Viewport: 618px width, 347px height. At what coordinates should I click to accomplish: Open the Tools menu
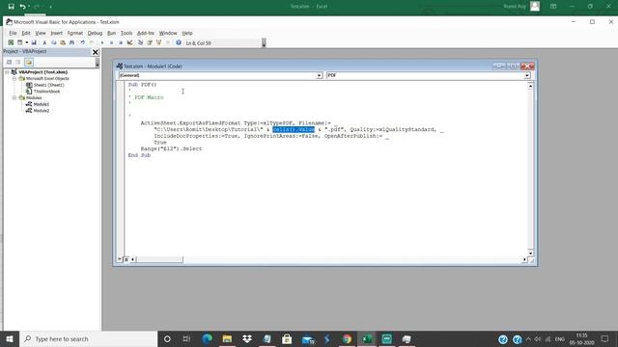[126, 33]
